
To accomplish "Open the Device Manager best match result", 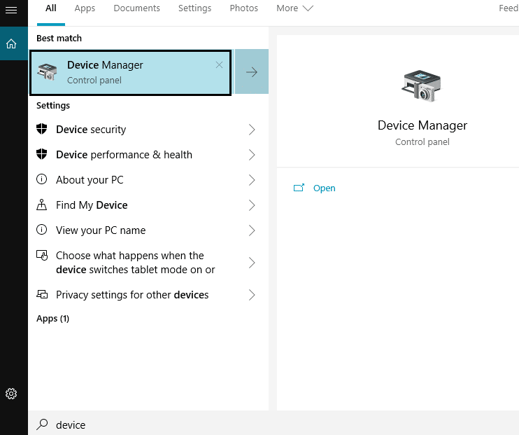I will tap(130, 72).
